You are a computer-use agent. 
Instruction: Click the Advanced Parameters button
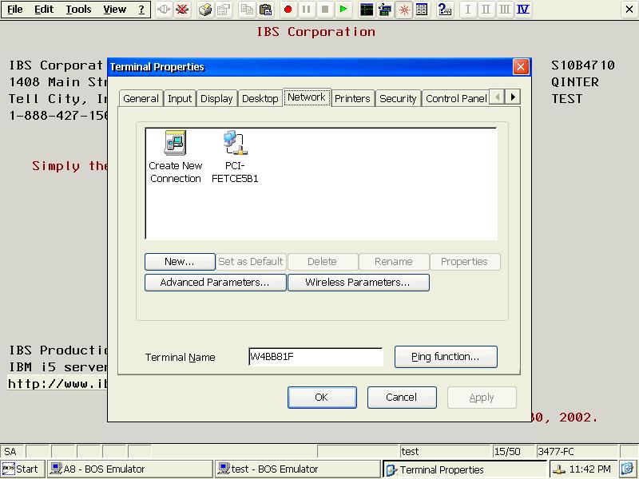[215, 283]
